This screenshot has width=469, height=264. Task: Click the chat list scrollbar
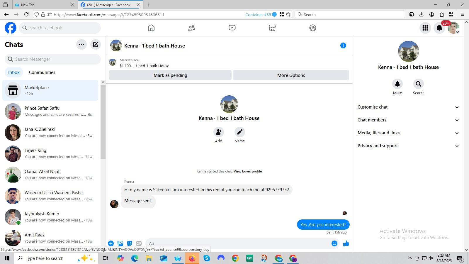point(103,122)
